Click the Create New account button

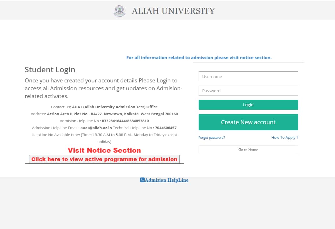tap(248, 122)
